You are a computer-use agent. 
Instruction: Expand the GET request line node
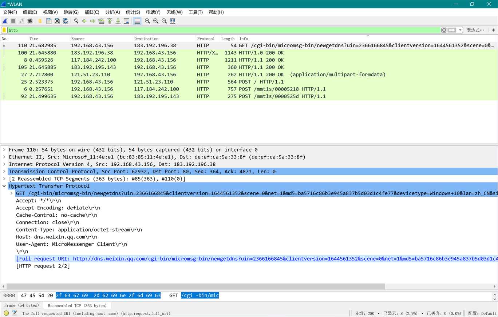tap(12, 193)
